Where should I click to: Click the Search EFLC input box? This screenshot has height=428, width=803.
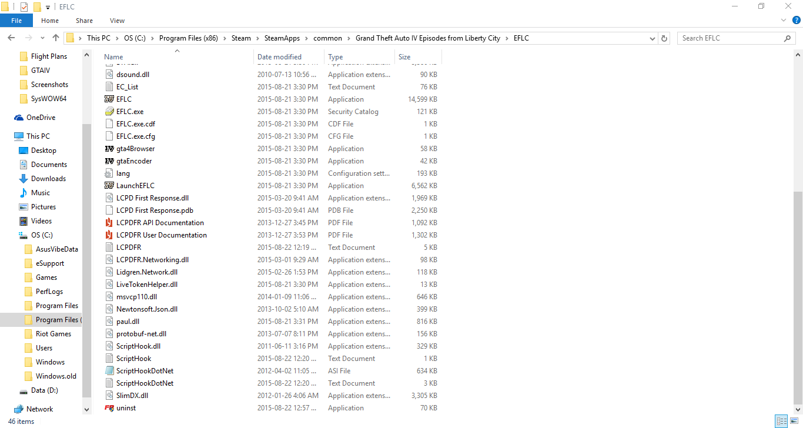731,38
